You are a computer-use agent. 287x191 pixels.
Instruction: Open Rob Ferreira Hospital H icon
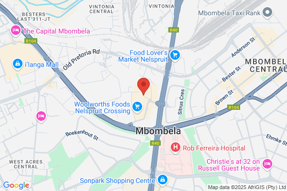coord(176,148)
